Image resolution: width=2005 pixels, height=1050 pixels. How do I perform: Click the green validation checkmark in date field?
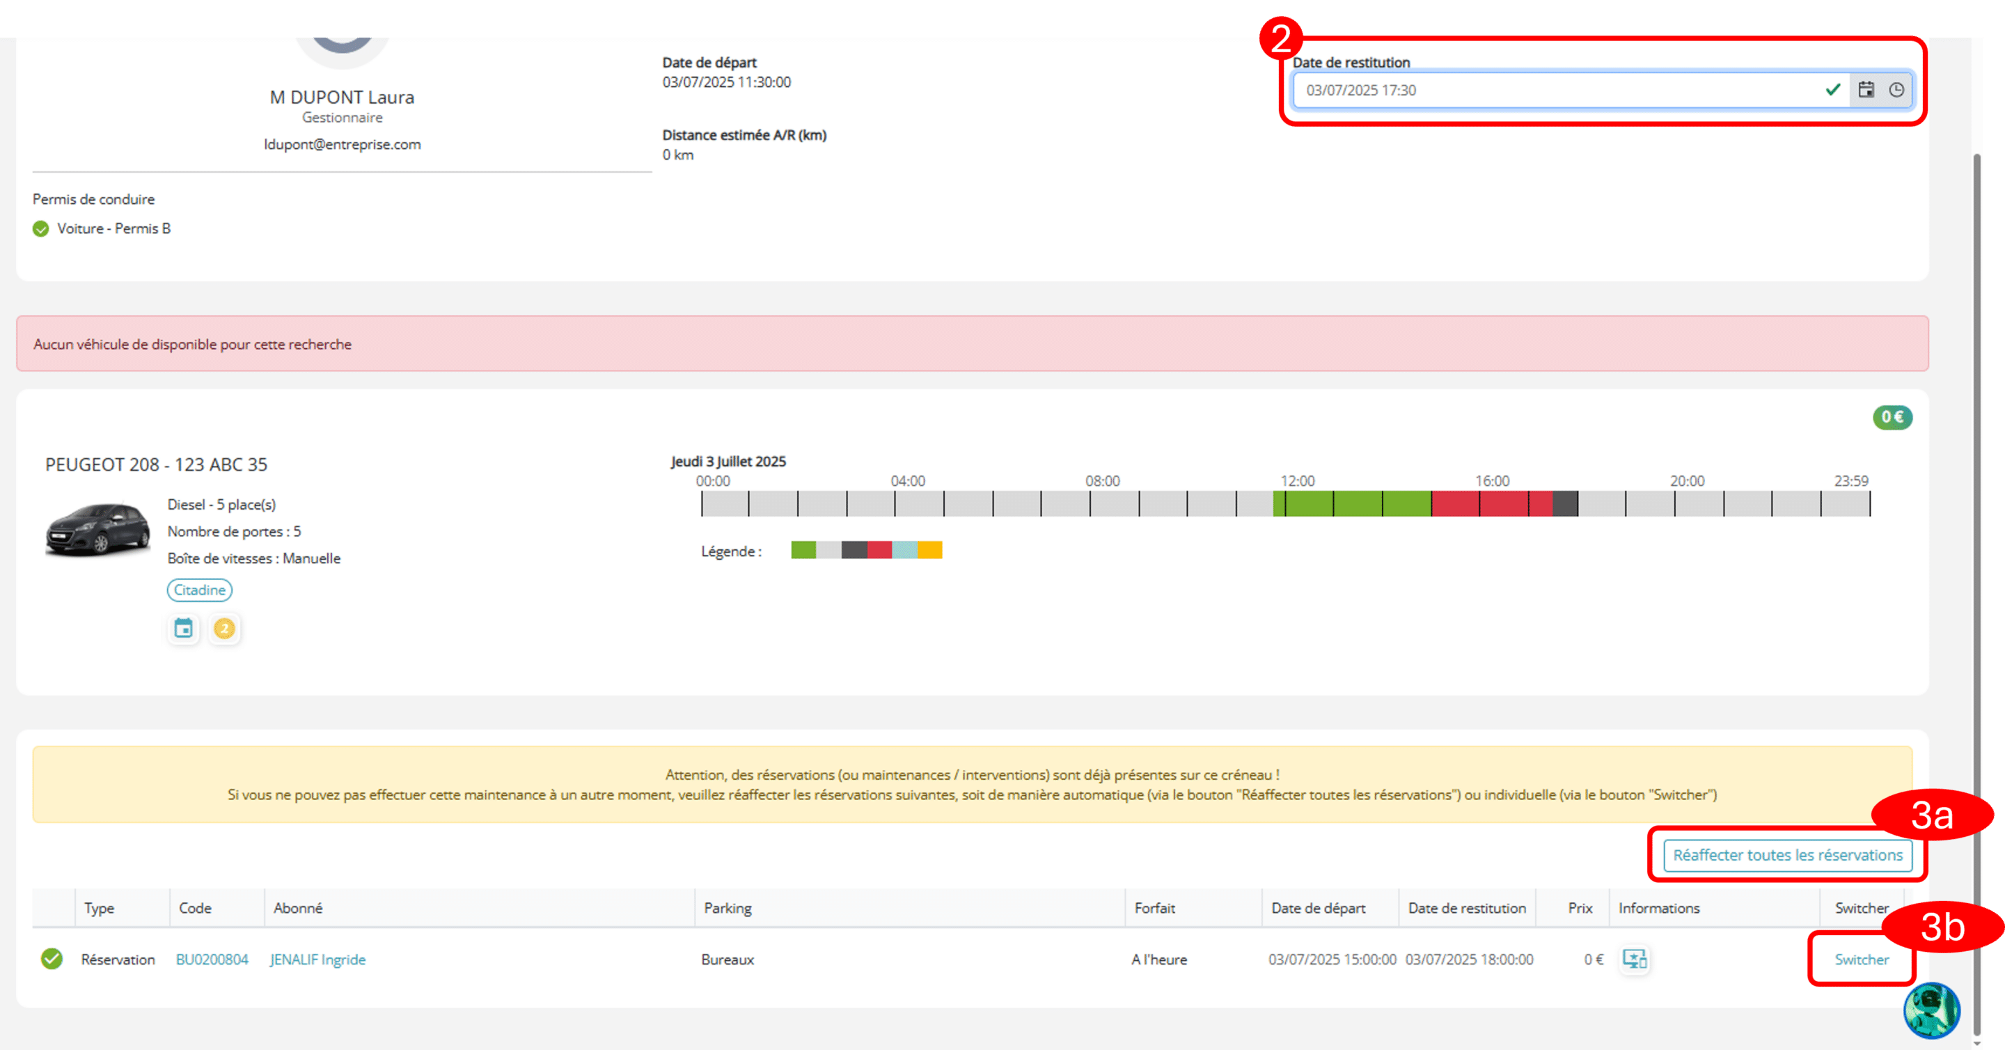tap(1833, 90)
